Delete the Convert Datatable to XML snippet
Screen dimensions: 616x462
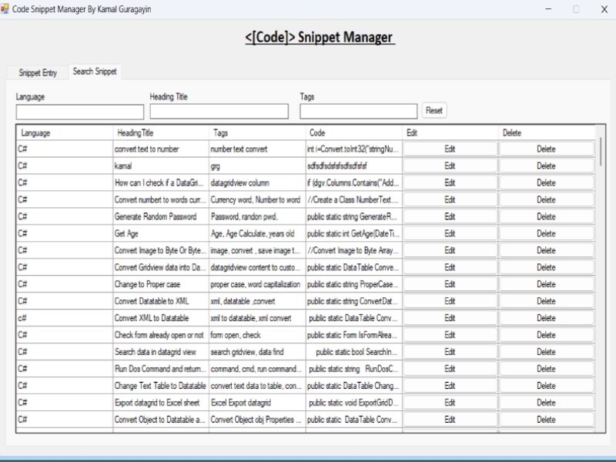[x=546, y=301]
